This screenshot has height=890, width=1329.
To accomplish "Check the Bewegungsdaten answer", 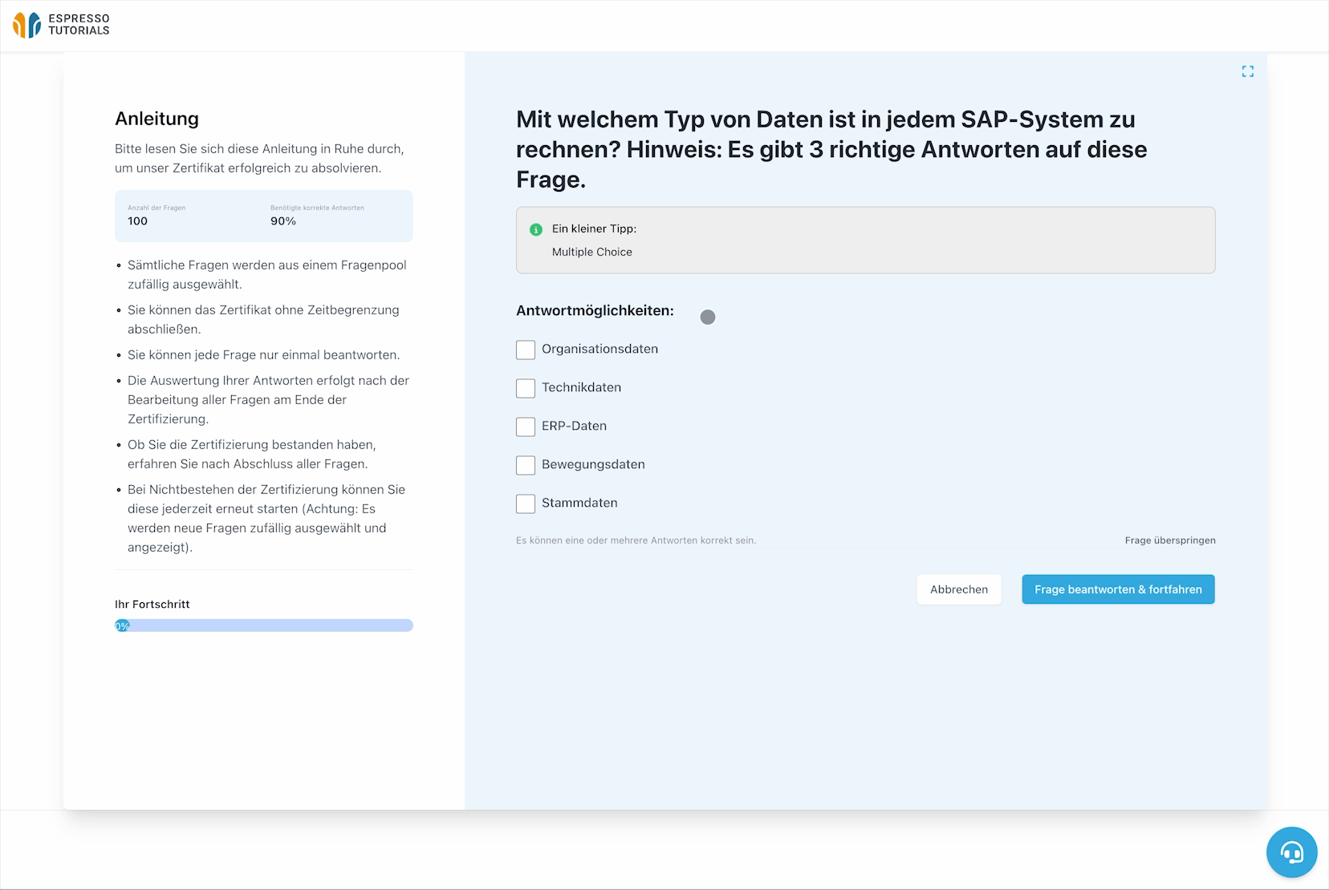I will click(526, 465).
